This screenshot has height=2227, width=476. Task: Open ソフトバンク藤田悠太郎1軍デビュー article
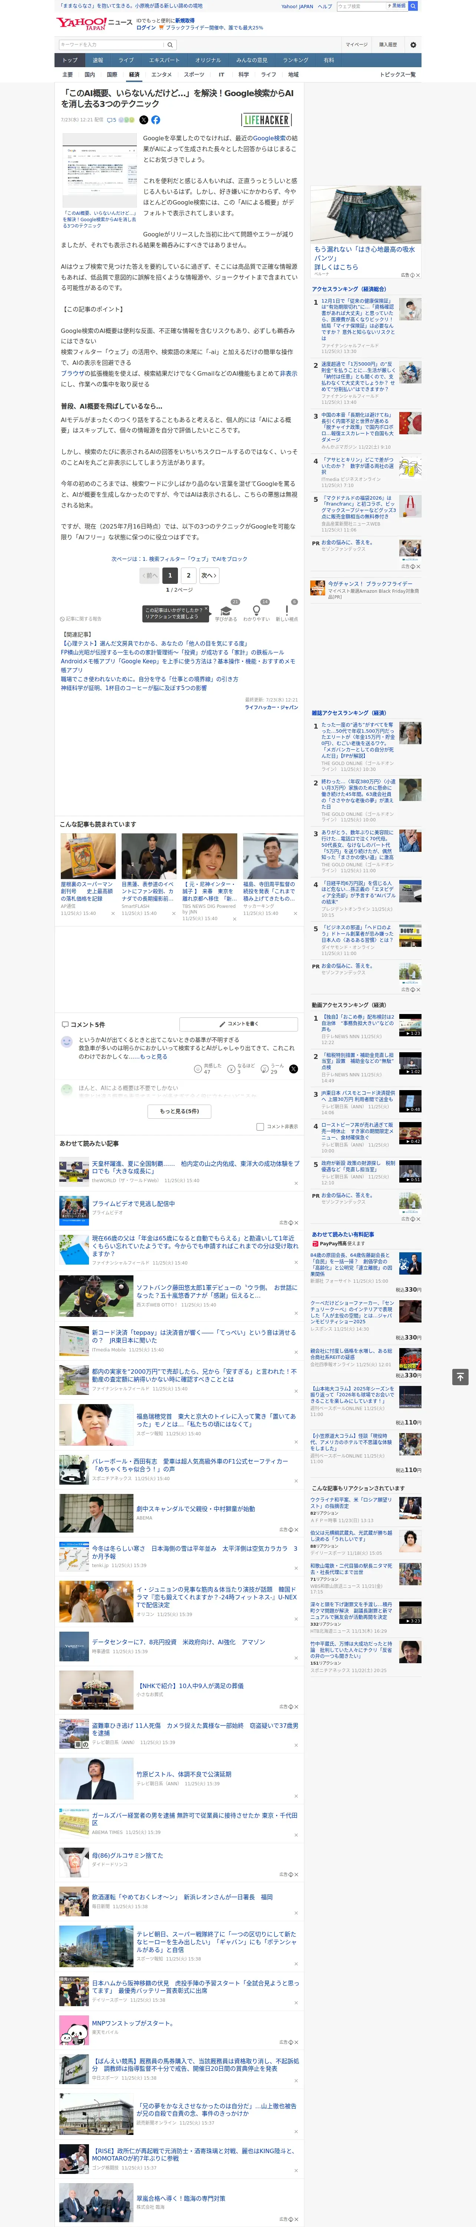click(x=216, y=1292)
